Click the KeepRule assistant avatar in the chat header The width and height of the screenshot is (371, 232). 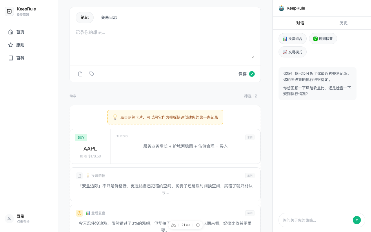(281, 8)
